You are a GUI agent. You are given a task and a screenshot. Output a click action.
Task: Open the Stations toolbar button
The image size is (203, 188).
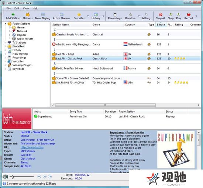click(x=28, y=16)
